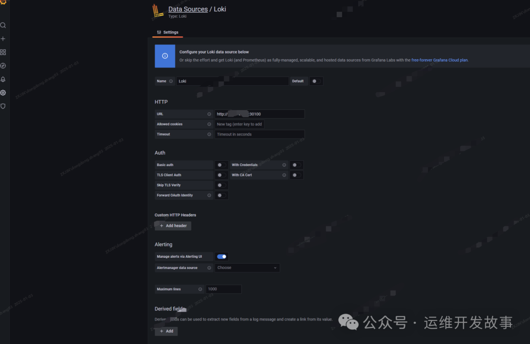
Task: Click the plus Create icon in sidebar
Action: pos(3,39)
